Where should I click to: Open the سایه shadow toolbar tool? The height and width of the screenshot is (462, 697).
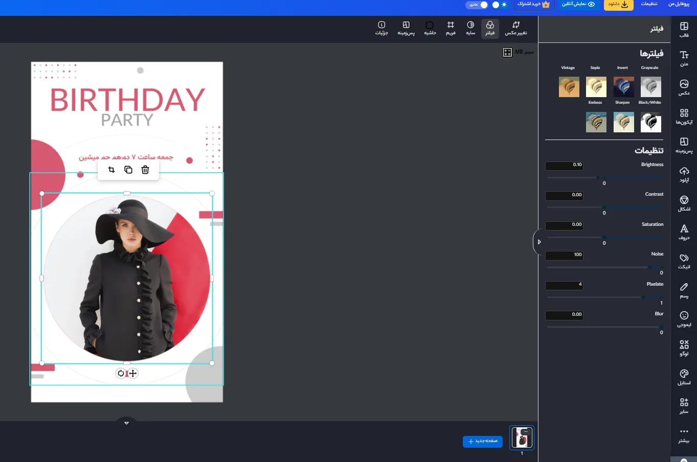(470, 29)
